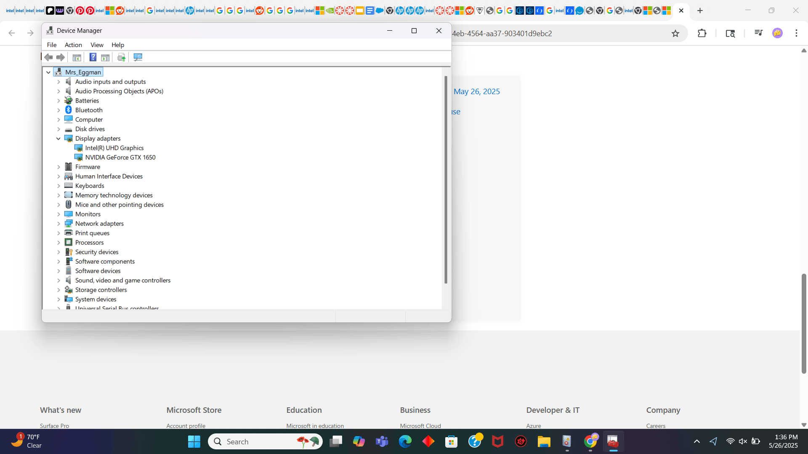This screenshot has width=808, height=454.
Task: Click the Update device driver toolbar icon
Action: coord(122,57)
